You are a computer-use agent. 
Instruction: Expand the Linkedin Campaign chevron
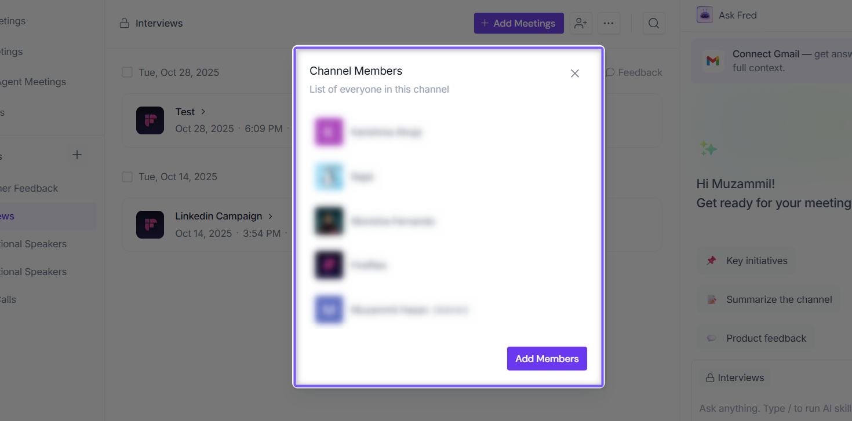tap(270, 216)
